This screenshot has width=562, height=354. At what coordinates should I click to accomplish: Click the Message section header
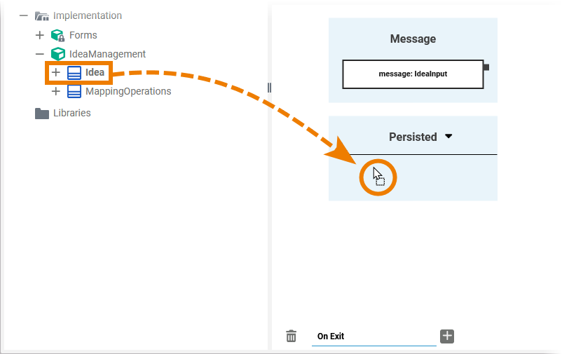413,39
